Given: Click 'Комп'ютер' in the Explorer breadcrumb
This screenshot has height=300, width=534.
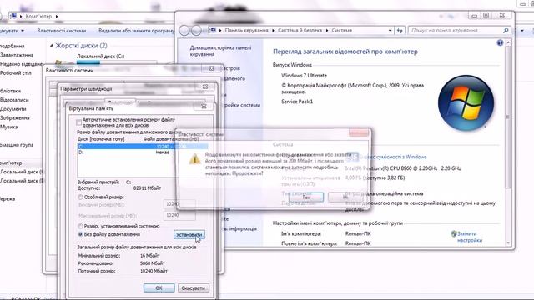Looking at the screenshot, I should (x=38, y=17).
